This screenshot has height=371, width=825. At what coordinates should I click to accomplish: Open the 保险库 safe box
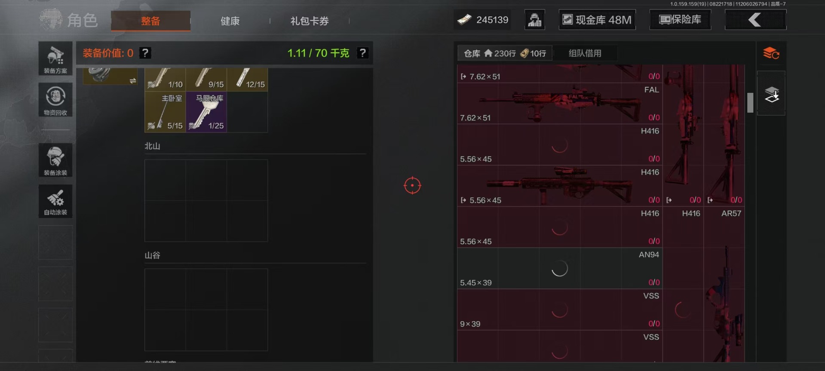(x=680, y=20)
